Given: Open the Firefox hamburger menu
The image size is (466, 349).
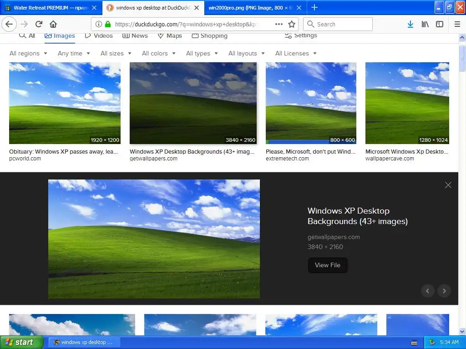Looking at the screenshot, I should (x=457, y=24).
